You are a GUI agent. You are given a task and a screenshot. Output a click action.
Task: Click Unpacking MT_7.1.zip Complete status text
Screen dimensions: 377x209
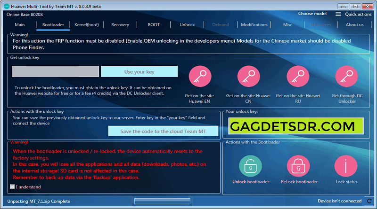click(x=39, y=201)
